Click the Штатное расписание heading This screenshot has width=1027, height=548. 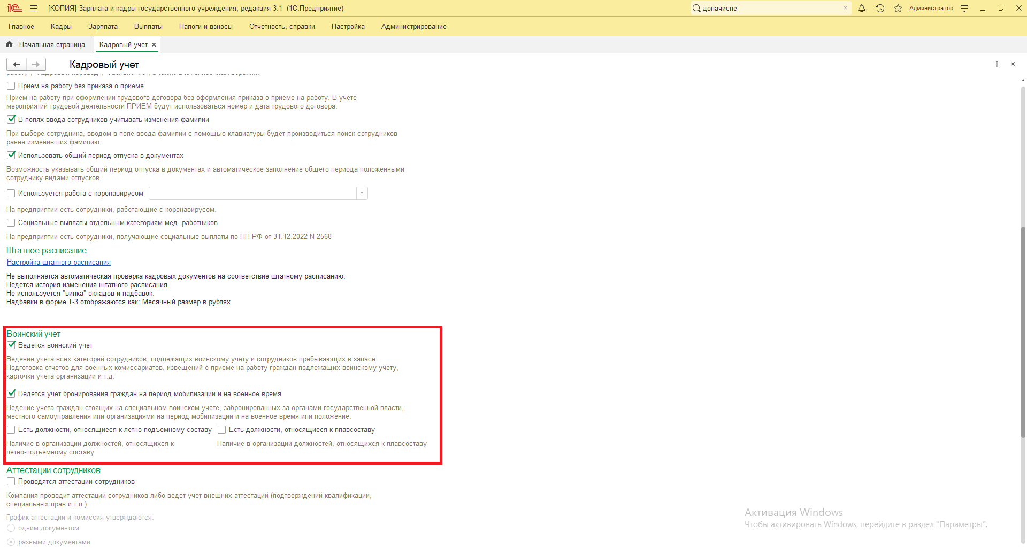(x=47, y=250)
